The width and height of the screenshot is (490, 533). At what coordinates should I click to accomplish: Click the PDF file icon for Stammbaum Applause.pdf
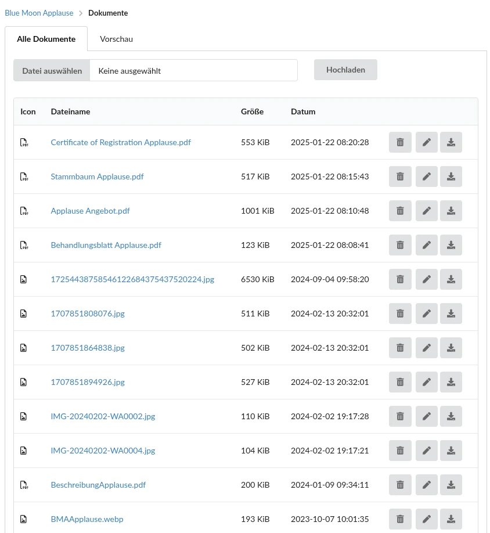(24, 177)
